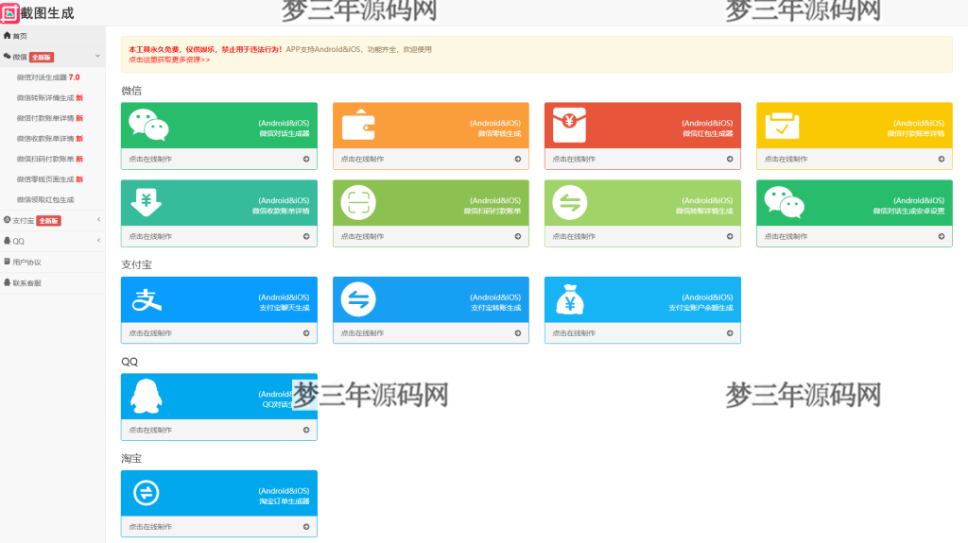Click 点击在线制作 under 微信对话生成安卓设置
Screen dimensions: 968x543
[x=786, y=236]
